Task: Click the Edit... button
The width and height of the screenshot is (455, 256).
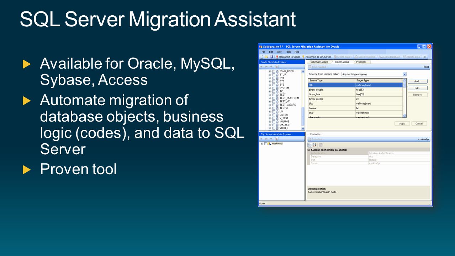Action: point(417,88)
